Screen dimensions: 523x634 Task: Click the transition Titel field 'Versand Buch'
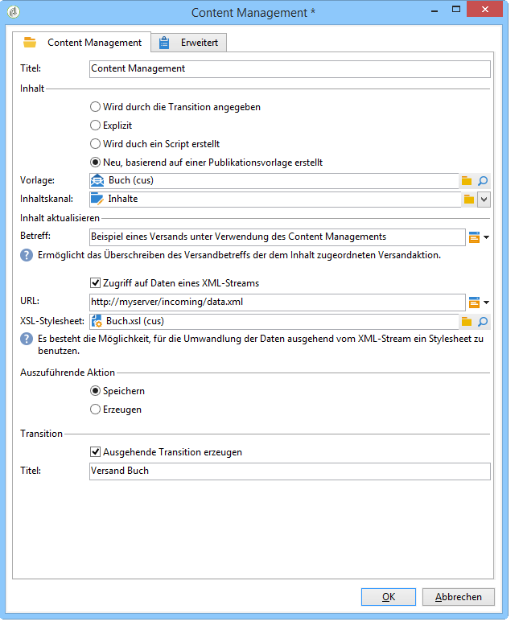290,471
